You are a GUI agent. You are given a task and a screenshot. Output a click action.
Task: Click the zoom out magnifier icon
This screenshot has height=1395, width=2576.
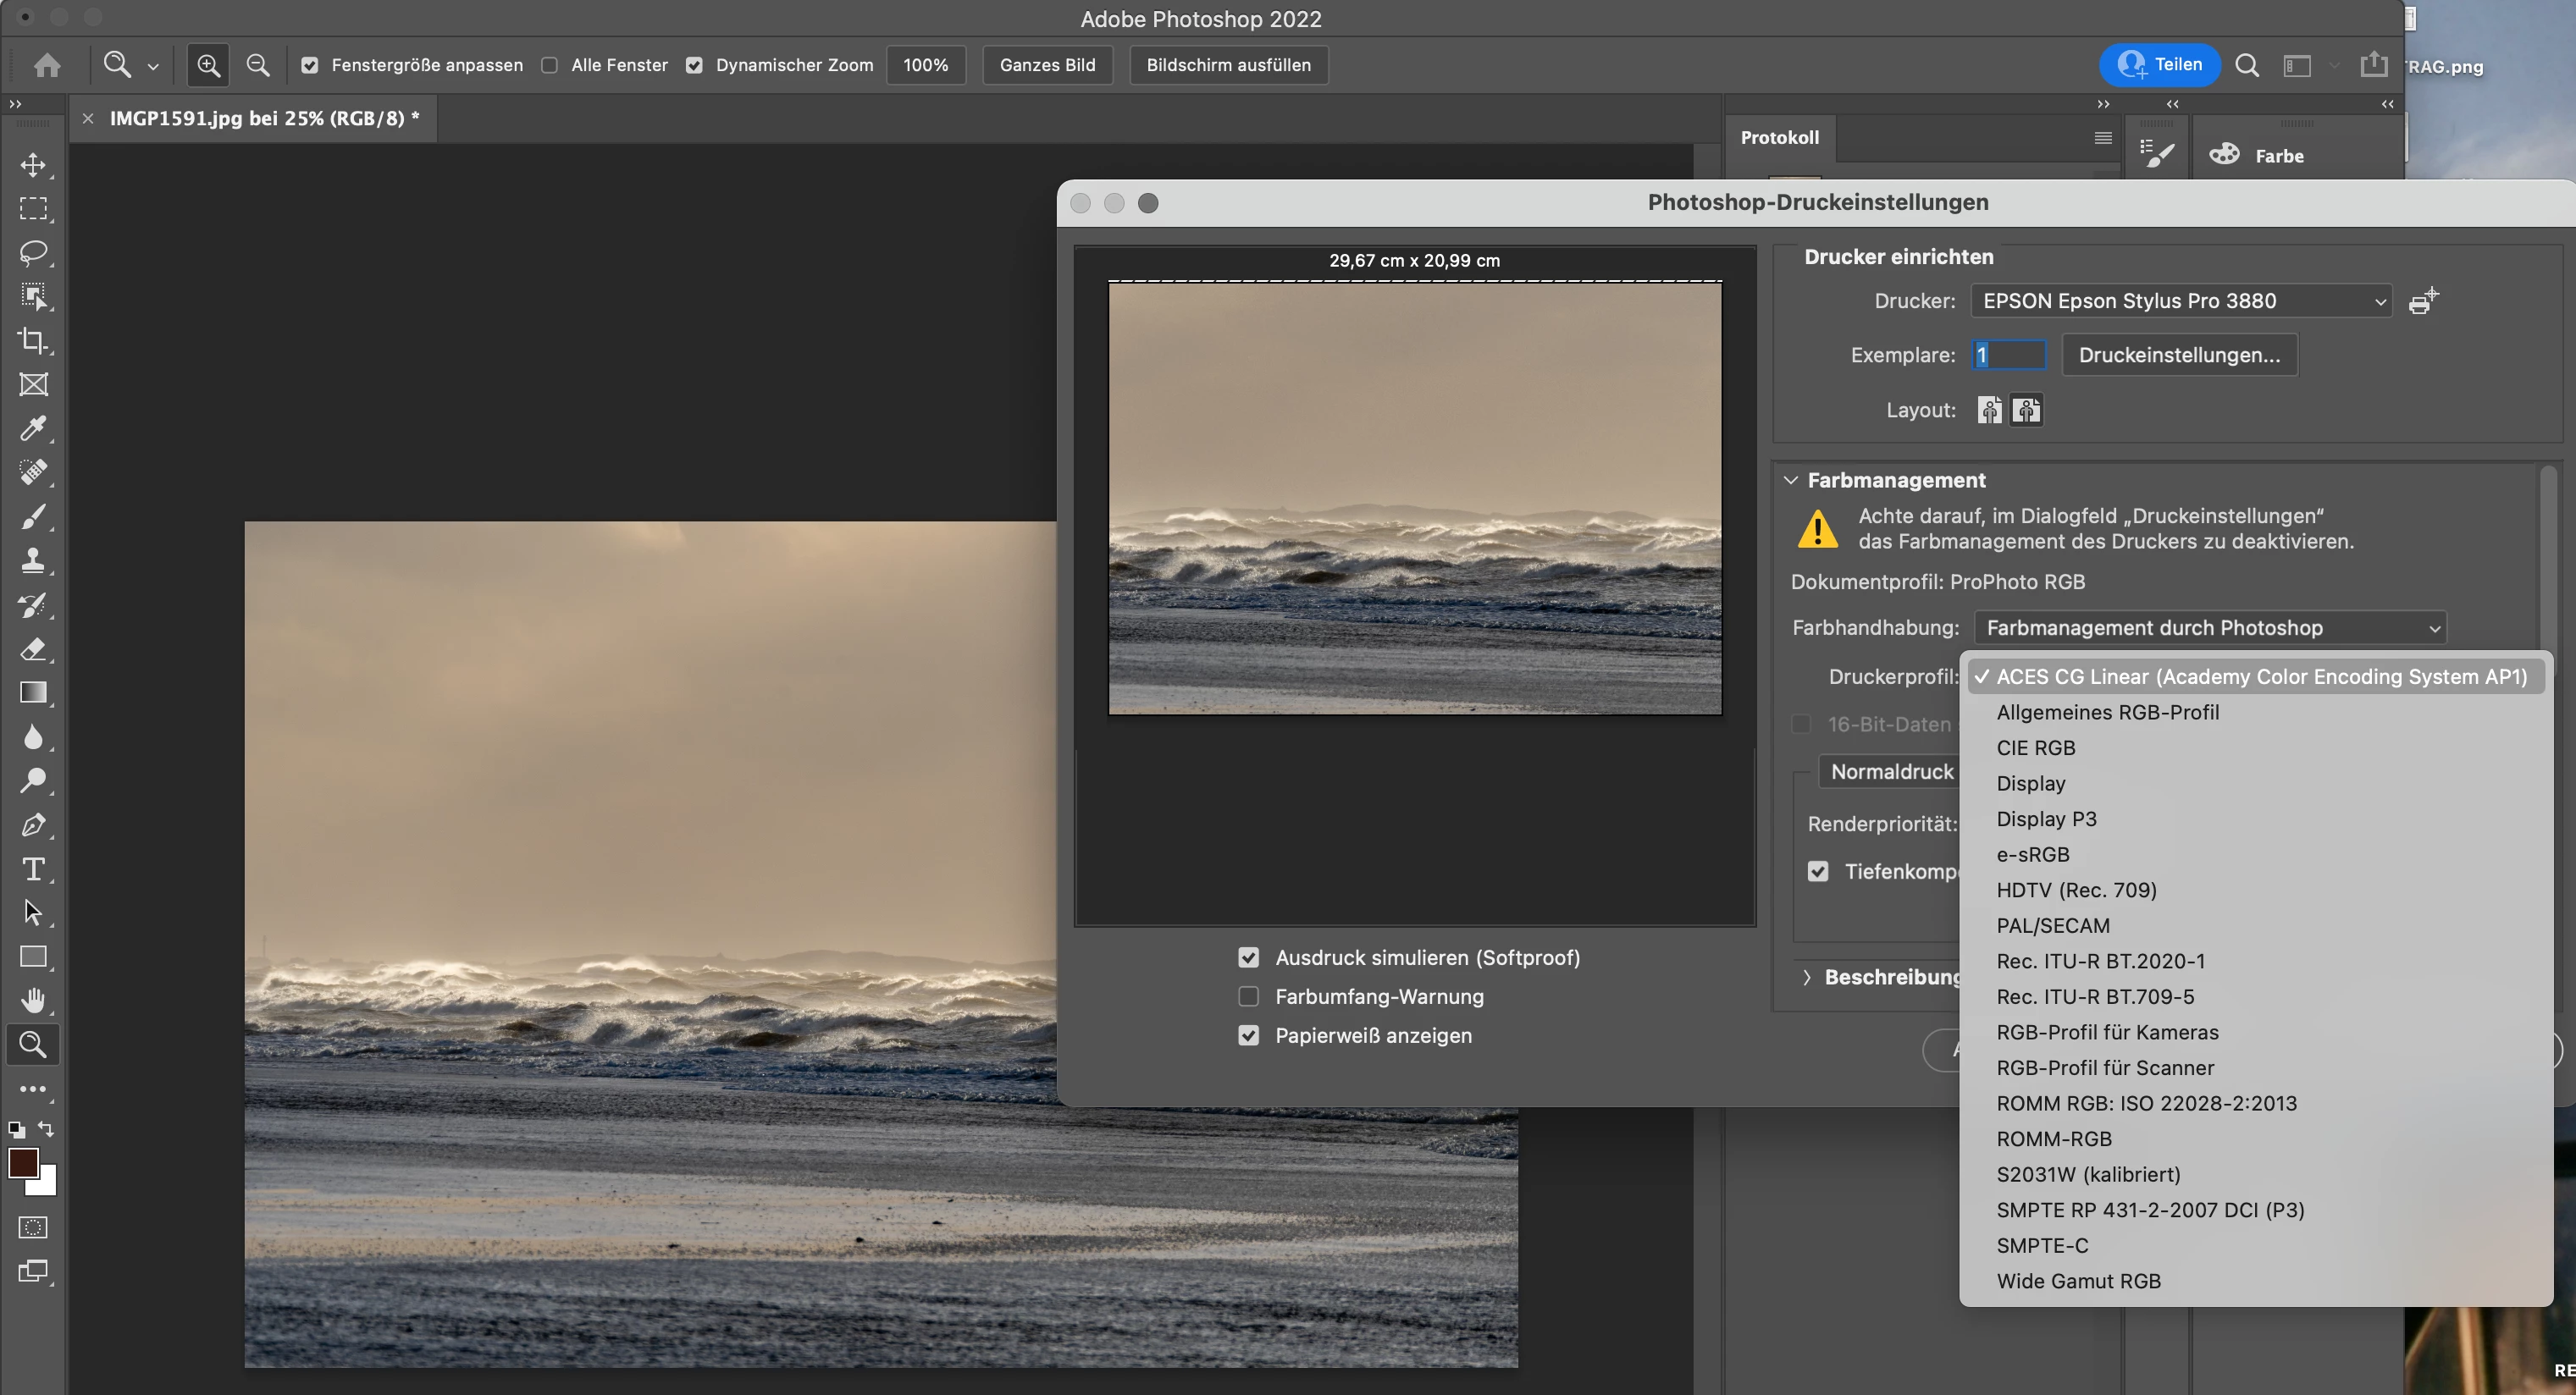coord(258,65)
